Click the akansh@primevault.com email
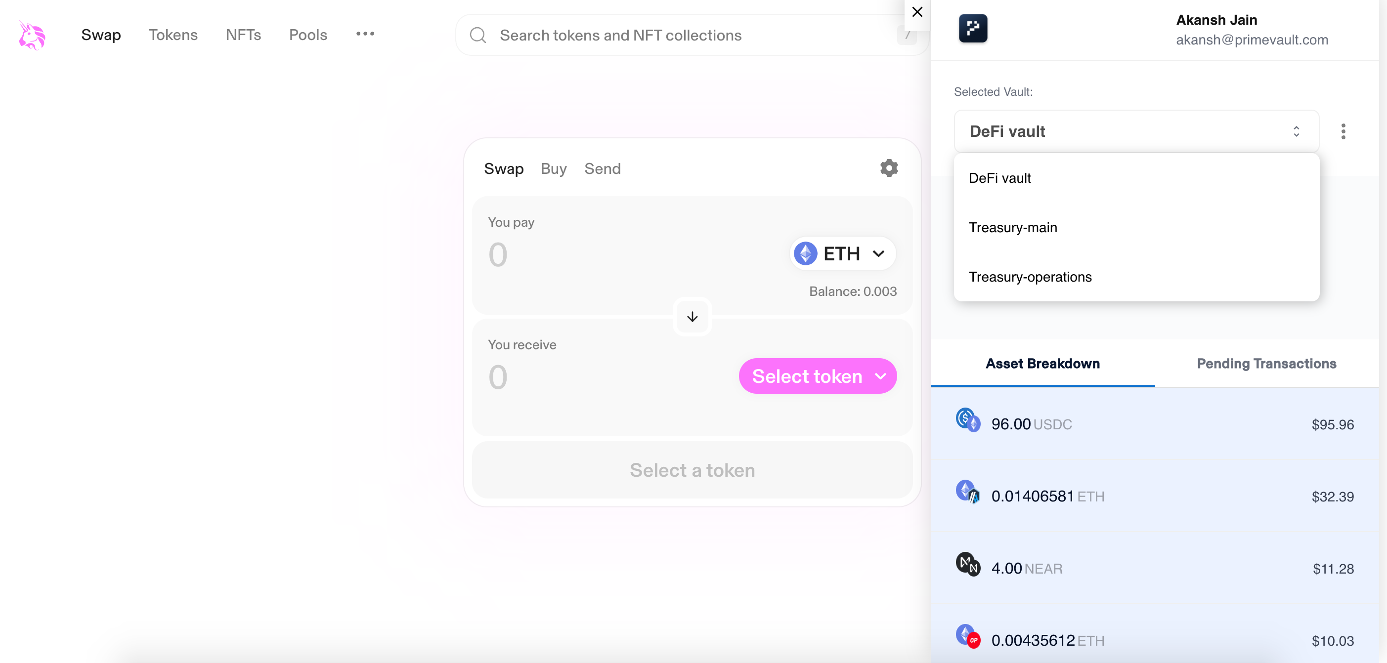 (1252, 40)
